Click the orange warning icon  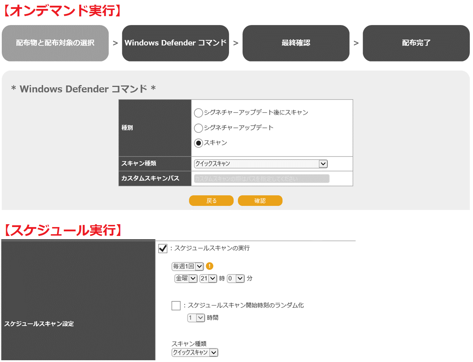pos(210,266)
